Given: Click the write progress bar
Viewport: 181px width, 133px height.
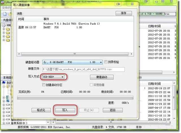Looking at the screenshot, I should 75,98.
